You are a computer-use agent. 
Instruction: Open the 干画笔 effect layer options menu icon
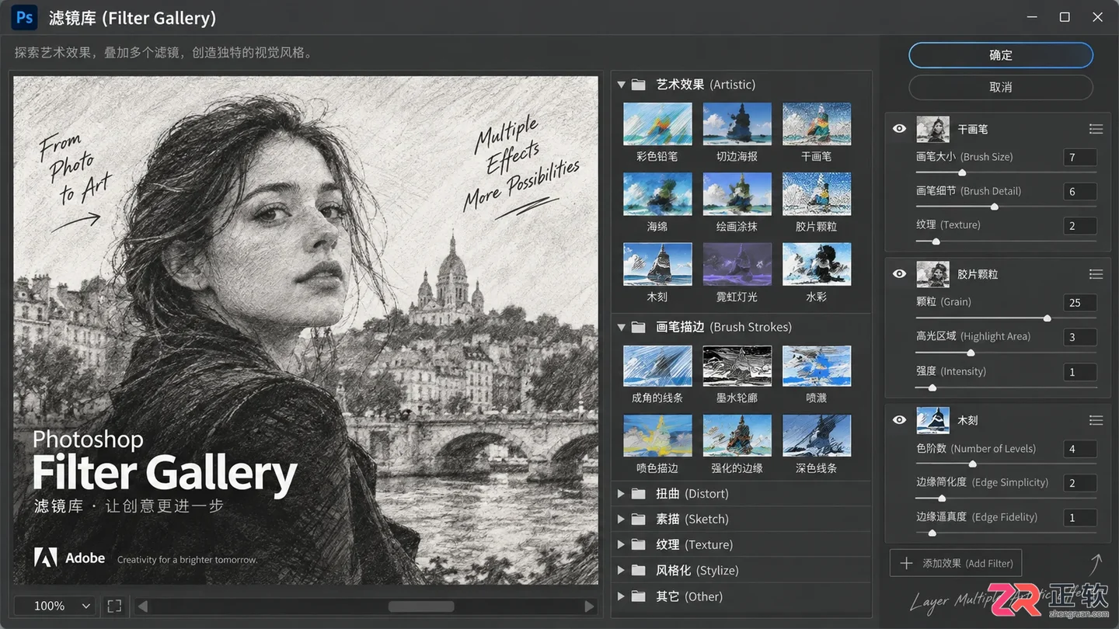[1096, 129]
